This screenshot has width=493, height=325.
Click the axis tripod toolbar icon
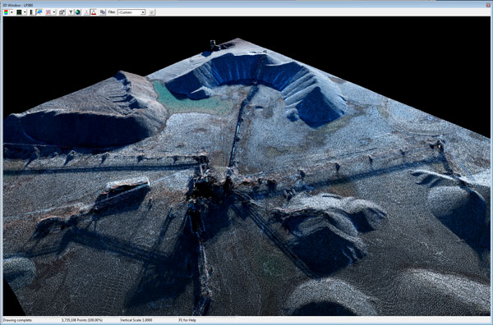click(x=86, y=12)
